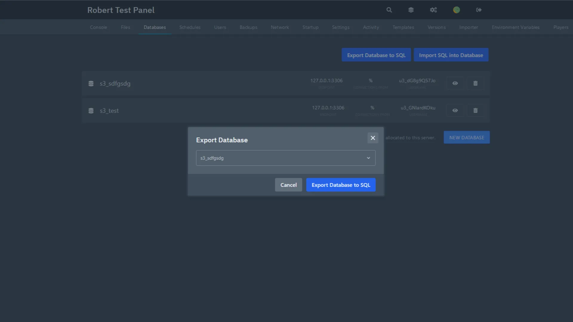Delete the s3_test database via trash icon
Image resolution: width=573 pixels, height=322 pixels.
click(475, 110)
